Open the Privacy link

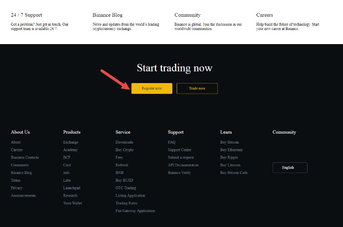coord(17,188)
